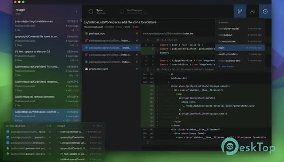Screen dimensions: 284x162
Task: Click the commit list scrollbar in sidebar
Action: (x=81, y=21)
